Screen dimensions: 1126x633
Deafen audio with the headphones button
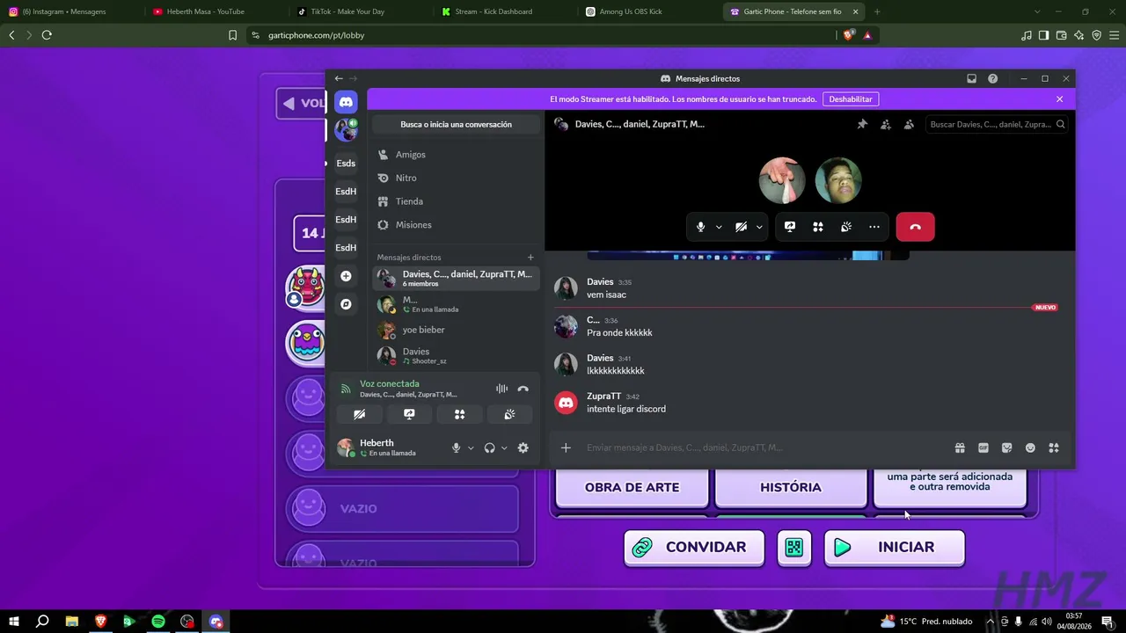pyautogui.click(x=489, y=447)
